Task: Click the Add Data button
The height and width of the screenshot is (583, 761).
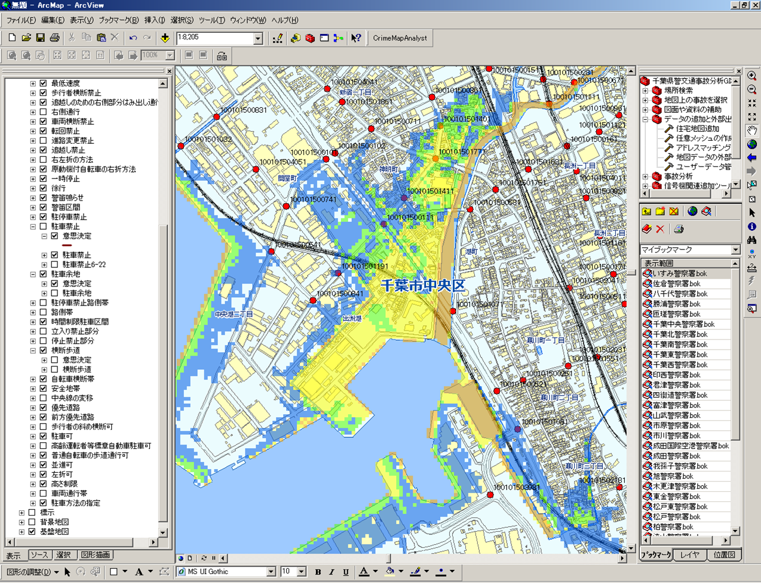Action: 165,38
